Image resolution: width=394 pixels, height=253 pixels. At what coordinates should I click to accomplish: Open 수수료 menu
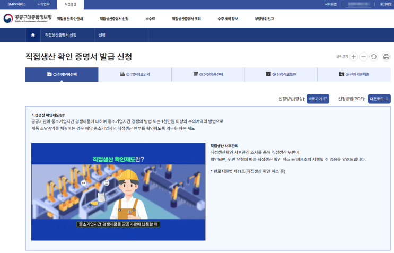click(150, 19)
